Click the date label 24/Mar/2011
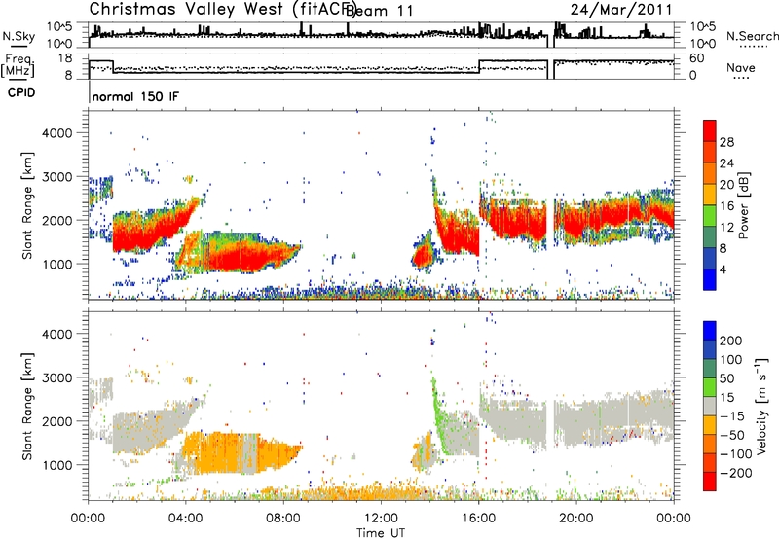This screenshot has width=779, height=539. click(621, 9)
